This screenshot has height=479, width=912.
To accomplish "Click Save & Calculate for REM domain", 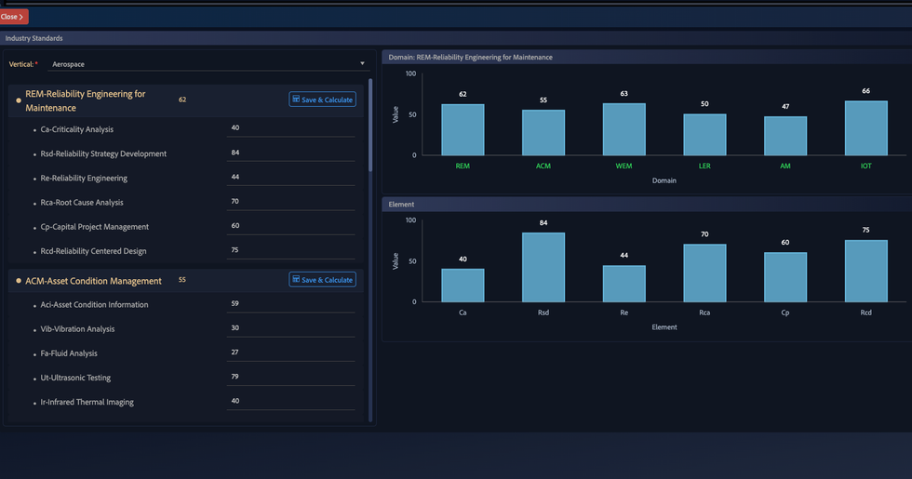I will pos(322,100).
